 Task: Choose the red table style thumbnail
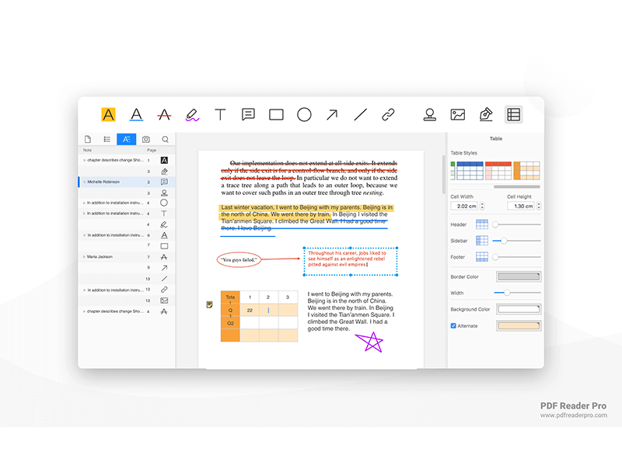coord(498,170)
